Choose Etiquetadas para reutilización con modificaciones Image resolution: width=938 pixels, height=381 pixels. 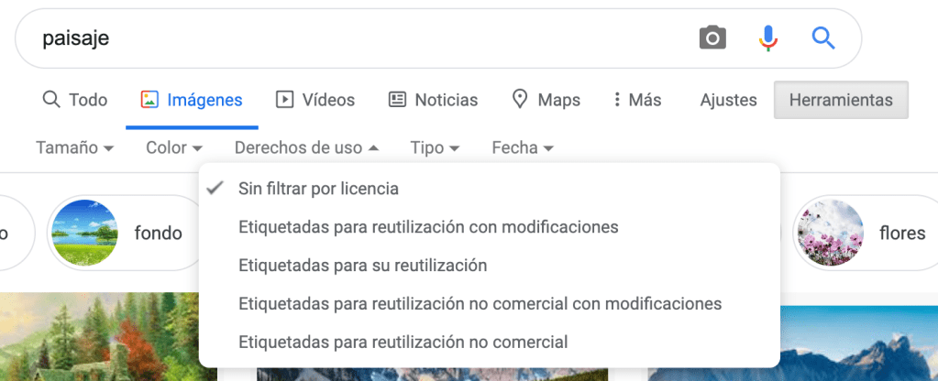click(x=428, y=226)
